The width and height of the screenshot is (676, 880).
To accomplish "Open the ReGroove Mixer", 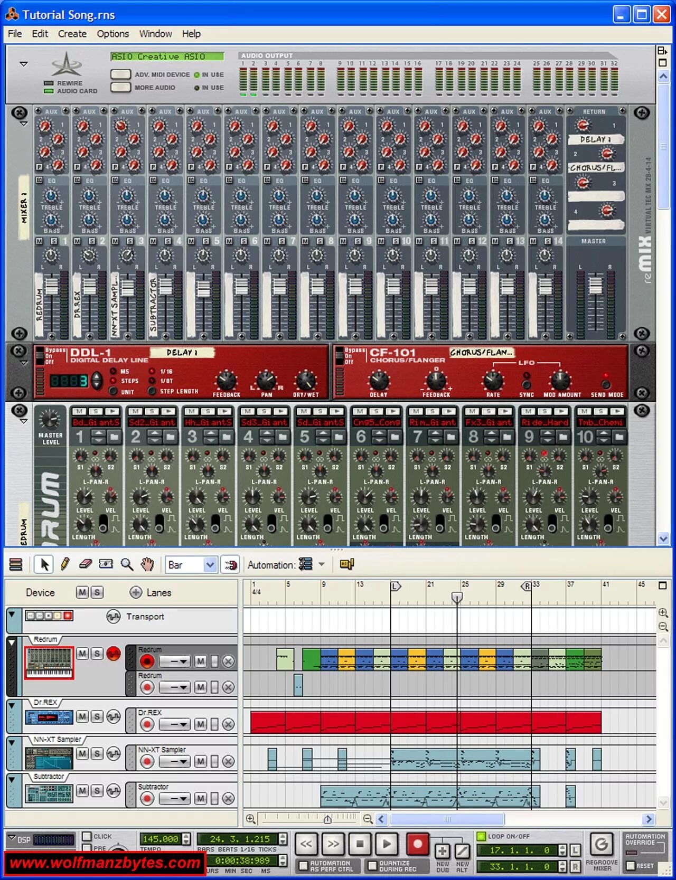I will 601,845.
